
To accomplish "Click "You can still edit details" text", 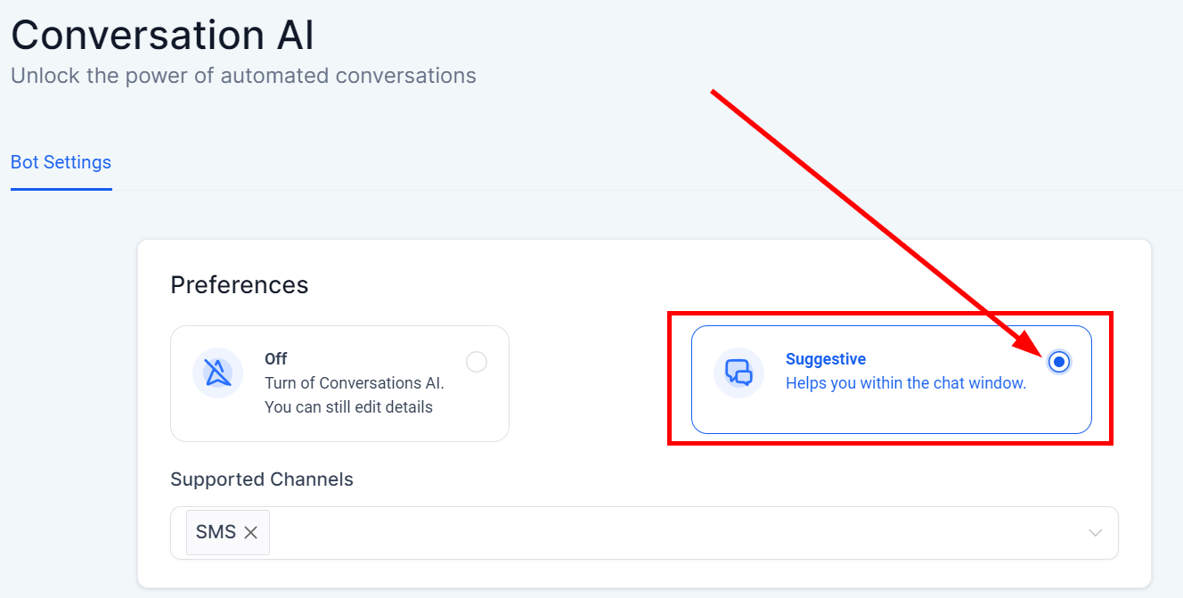I will (x=348, y=407).
